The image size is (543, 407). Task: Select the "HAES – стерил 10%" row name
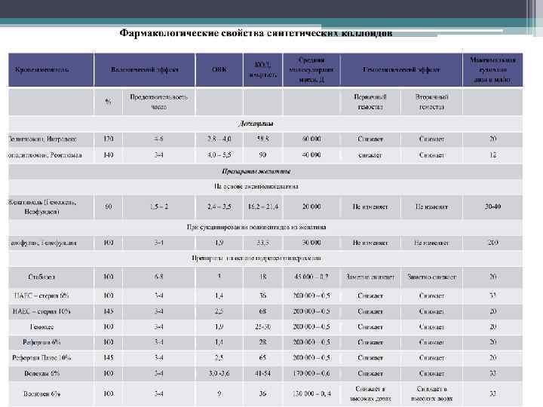click(x=41, y=311)
